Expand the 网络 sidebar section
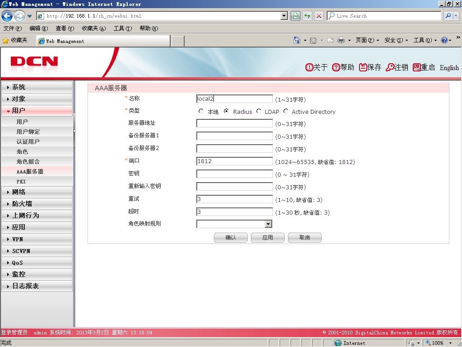 coord(37,192)
